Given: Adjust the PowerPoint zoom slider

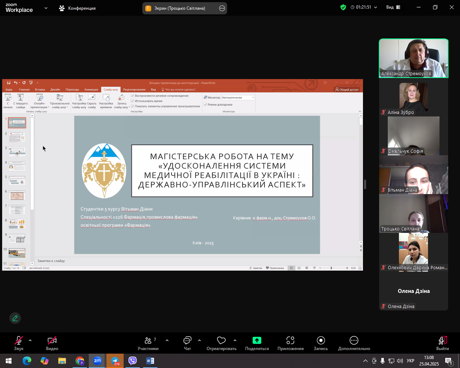Looking at the screenshot, I should (x=331, y=268).
